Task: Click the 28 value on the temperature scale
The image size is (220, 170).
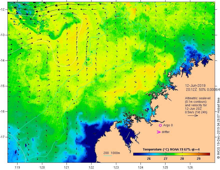Action: pos(182,159)
